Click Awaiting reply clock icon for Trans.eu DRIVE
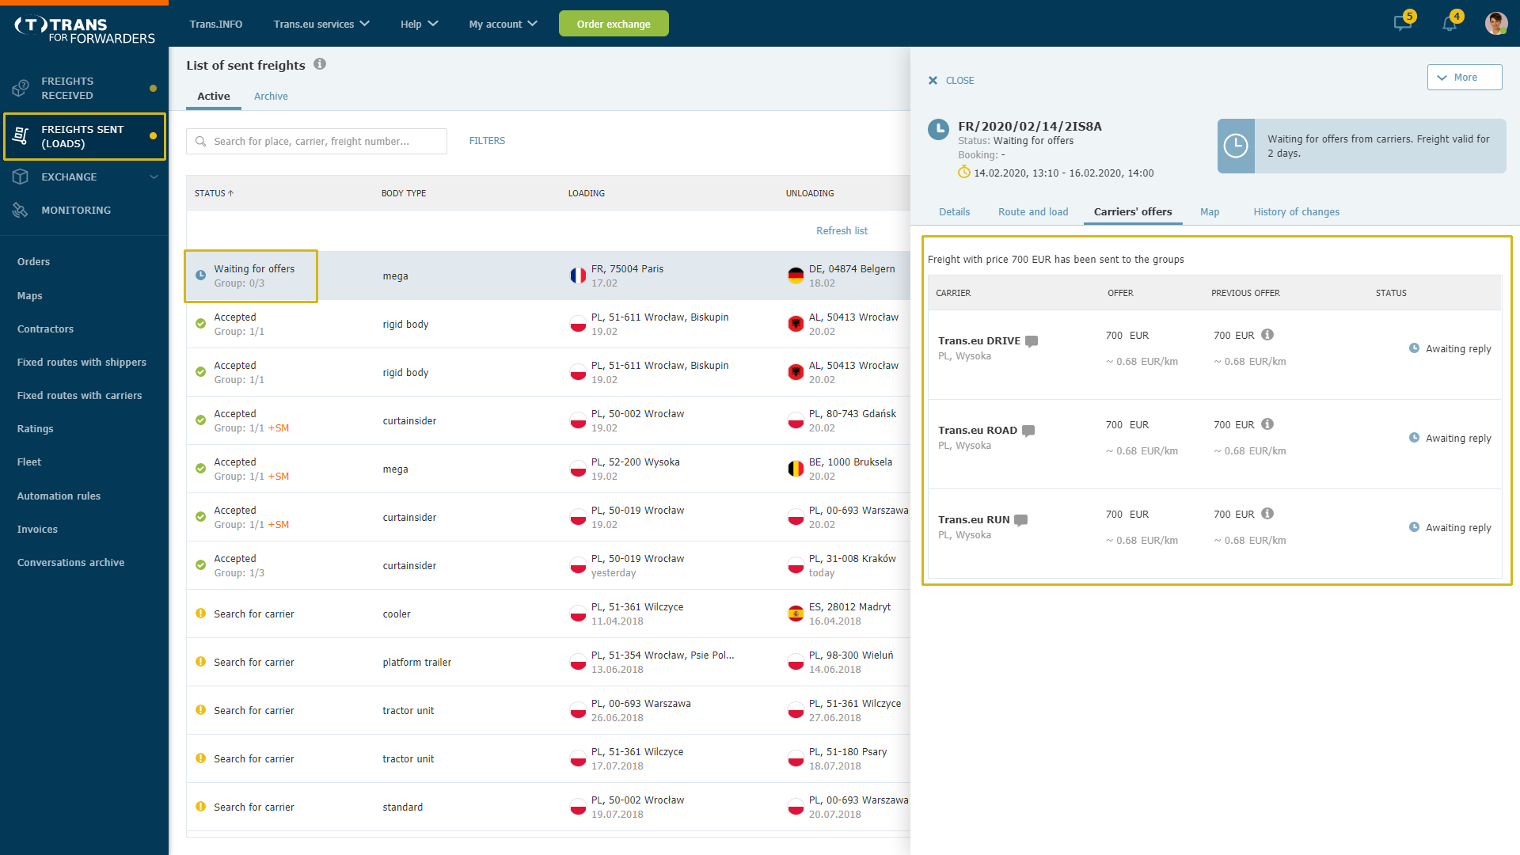Screen dimensions: 1520x855 pyautogui.click(x=1414, y=348)
